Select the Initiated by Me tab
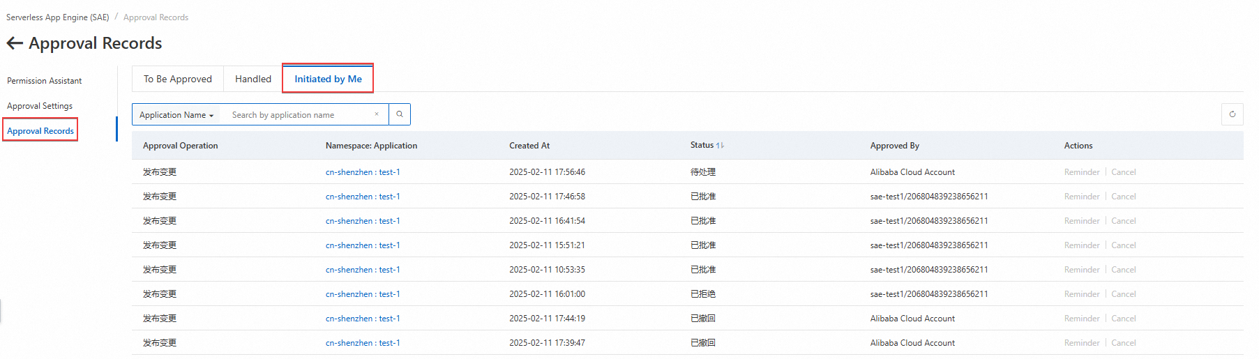This screenshot has height=359, width=1259. tap(328, 79)
